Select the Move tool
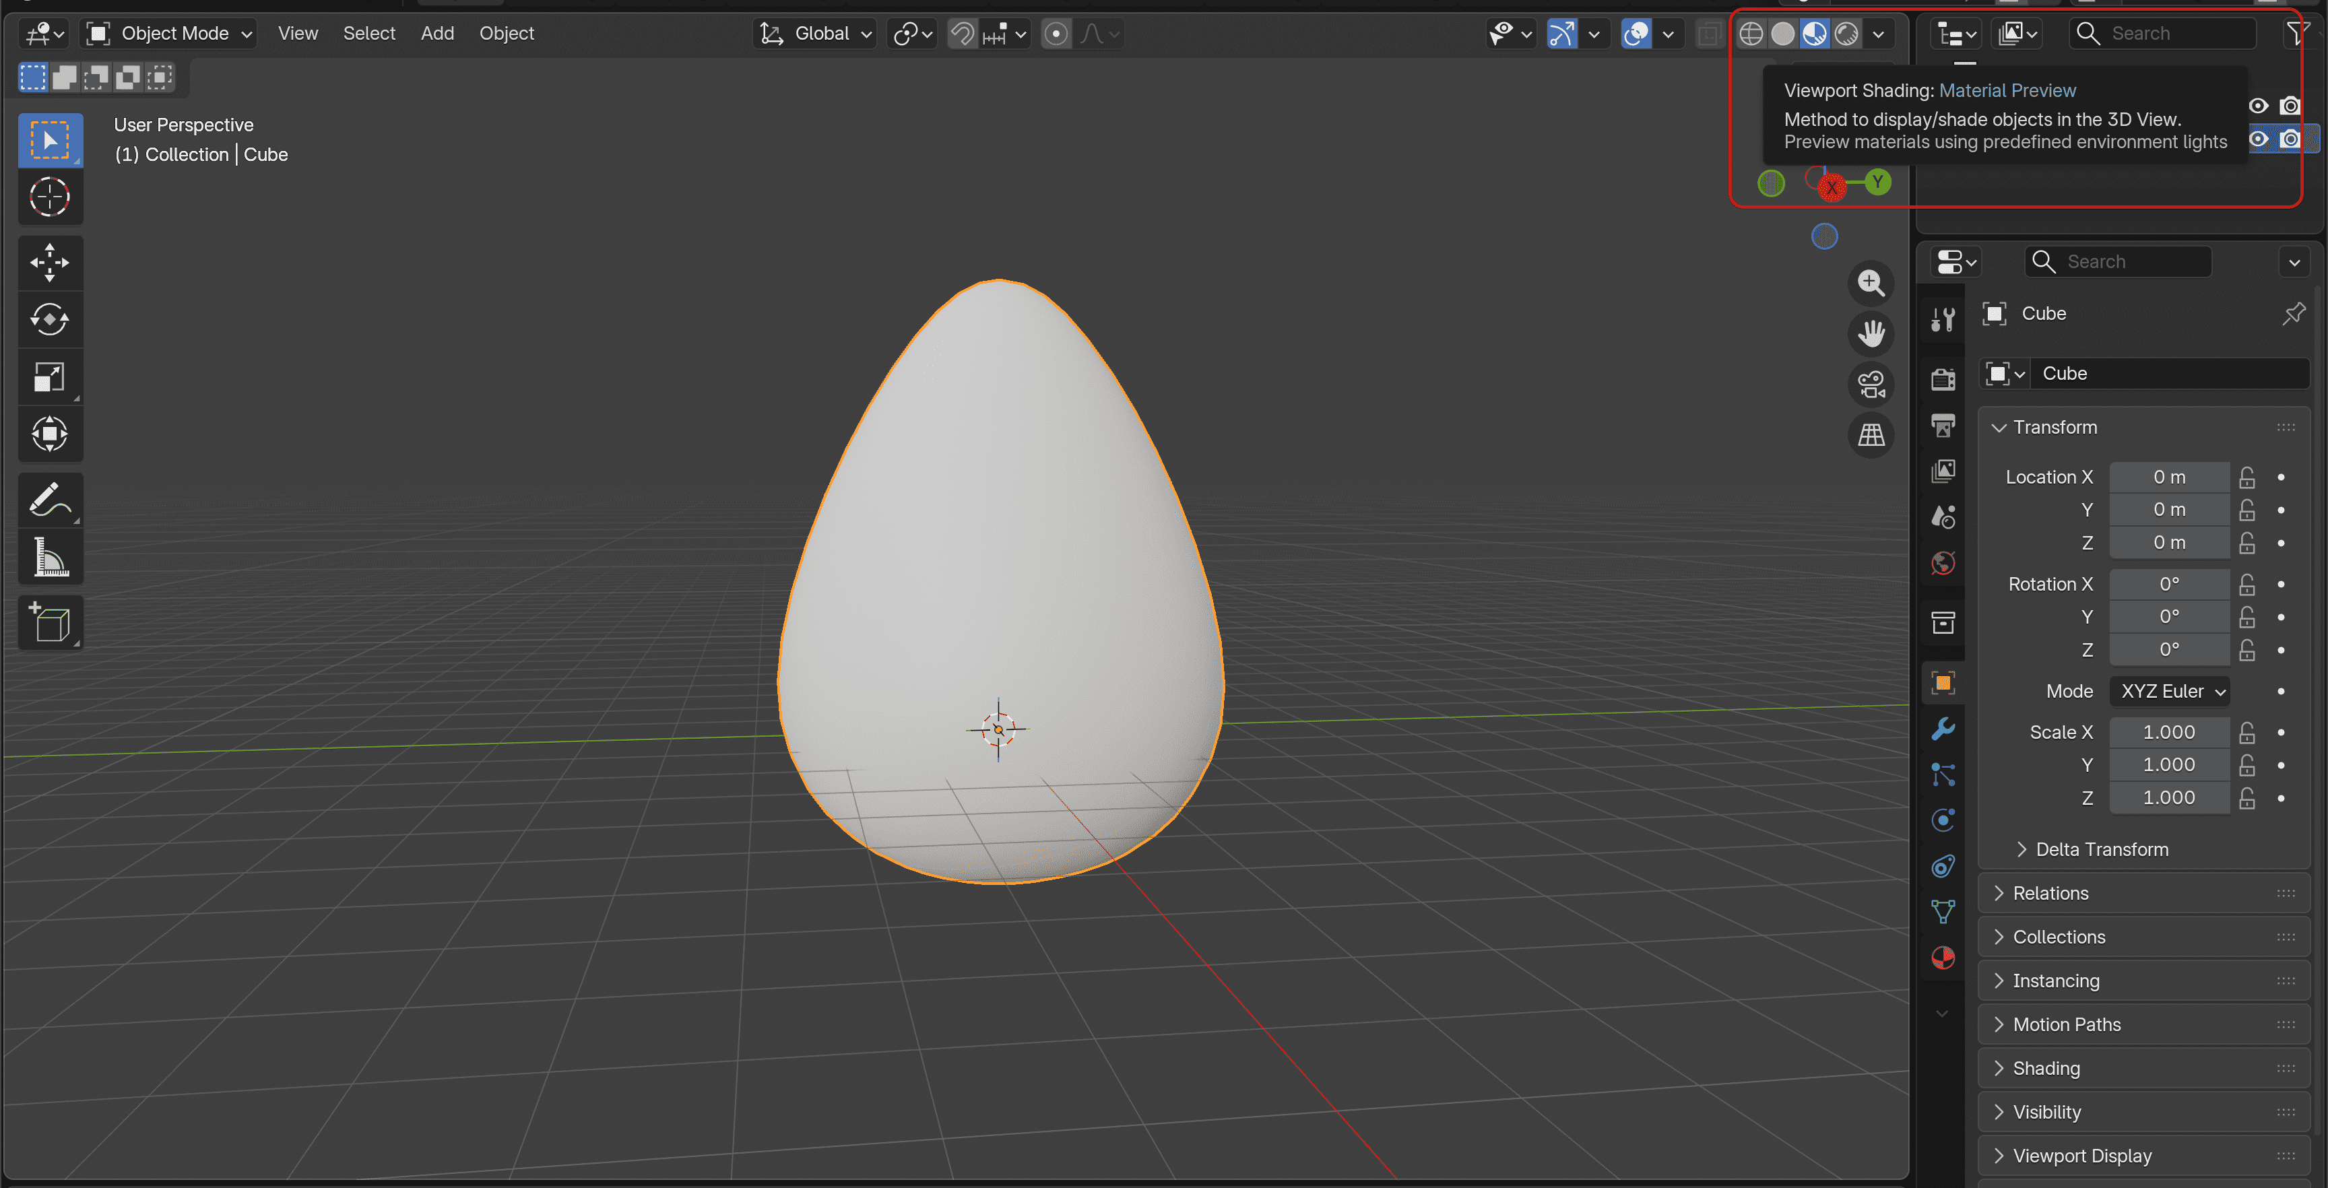2328x1188 pixels. 51,263
